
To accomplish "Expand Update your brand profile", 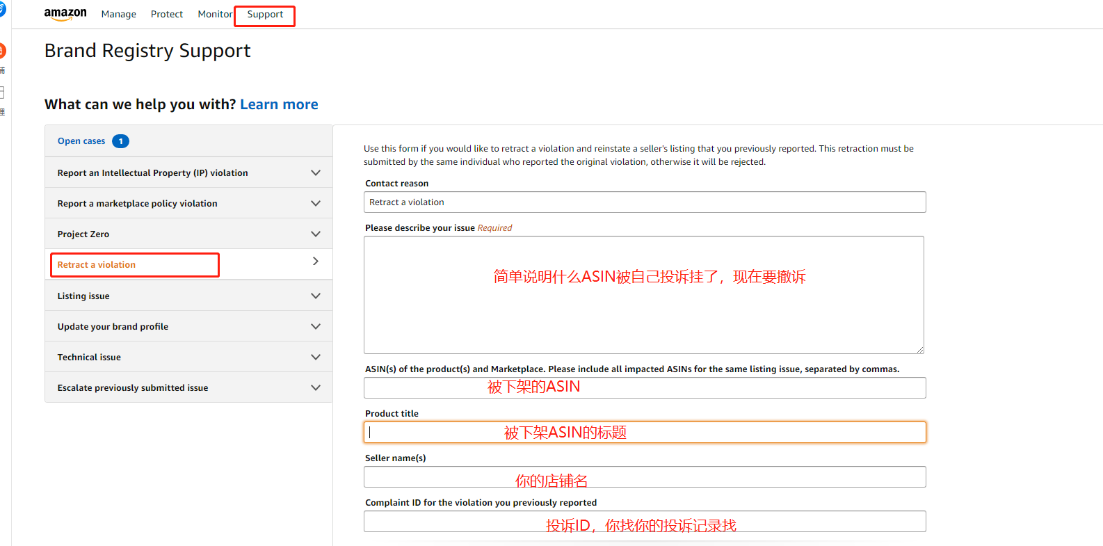I will [x=188, y=326].
